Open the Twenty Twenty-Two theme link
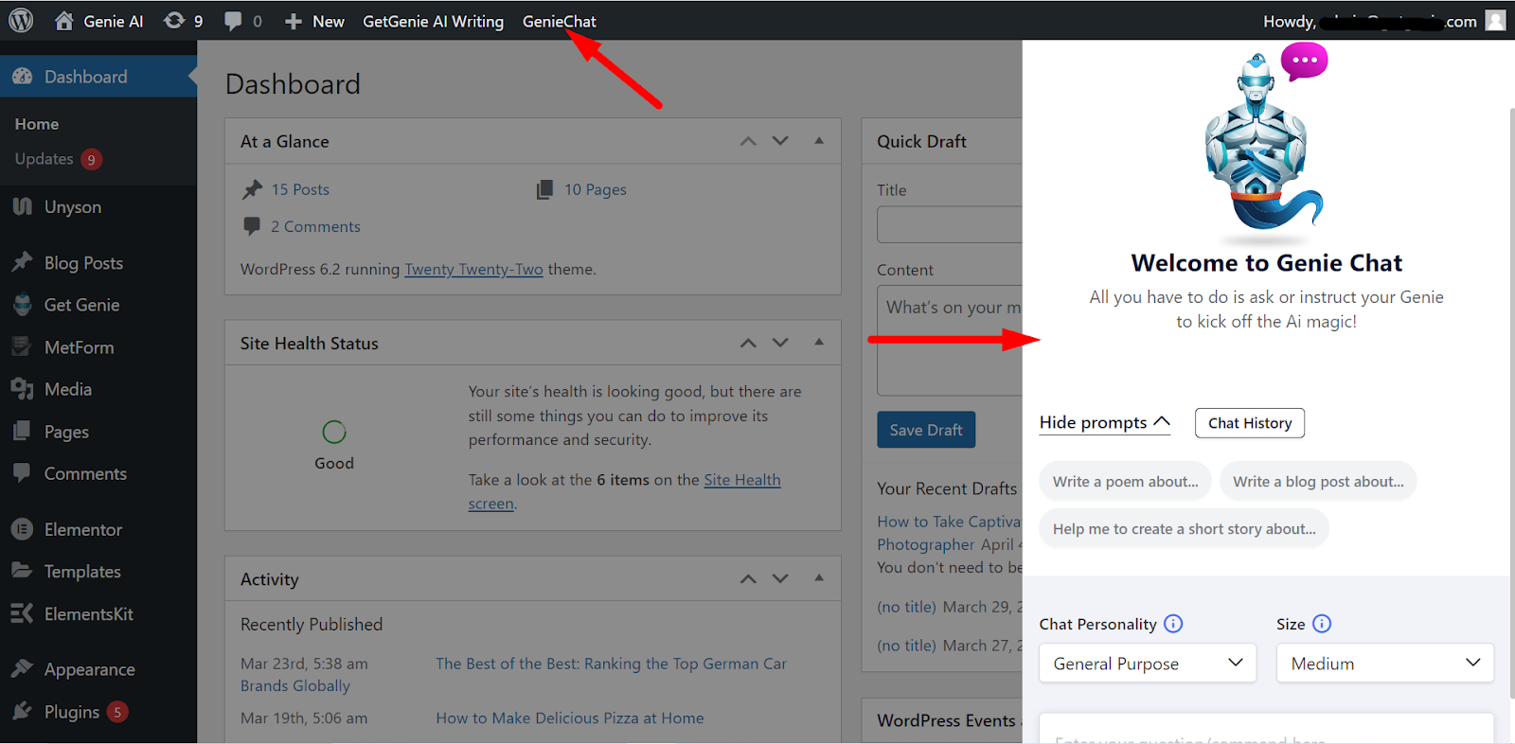This screenshot has height=744, width=1515. click(x=473, y=270)
